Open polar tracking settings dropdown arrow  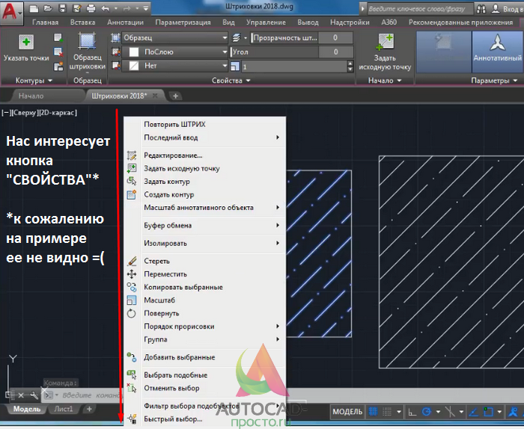click(x=438, y=412)
